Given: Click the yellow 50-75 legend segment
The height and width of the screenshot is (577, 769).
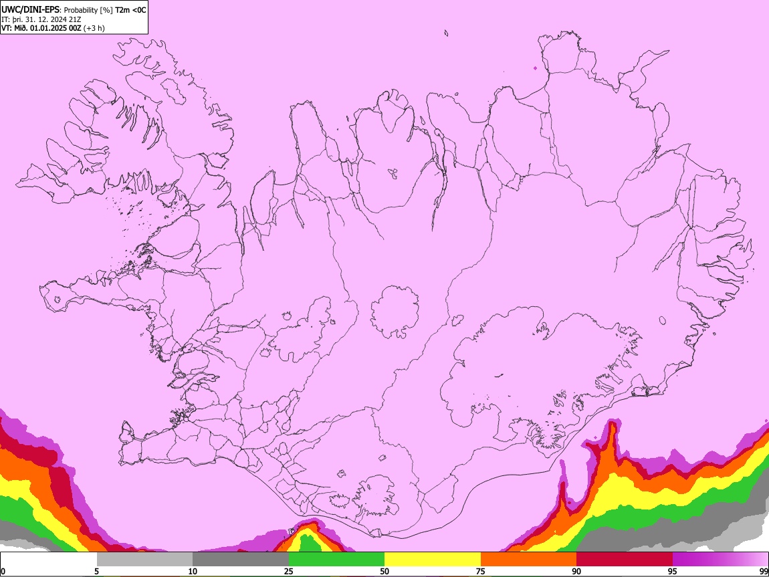Looking at the screenshot, I should [433, 560].
